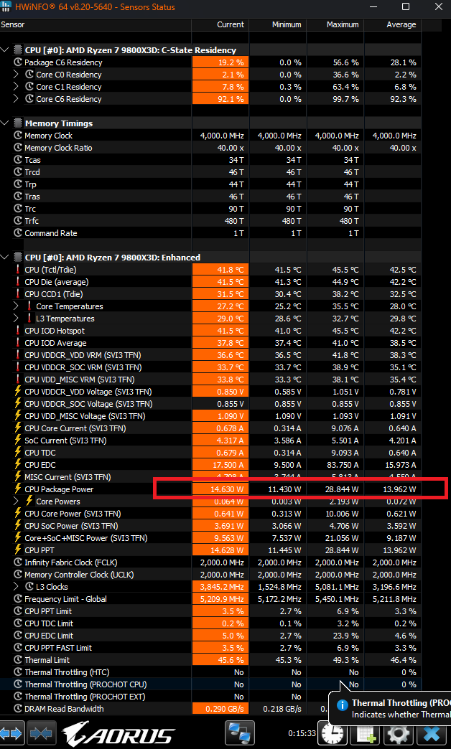Click the Maximum column header

342,24
